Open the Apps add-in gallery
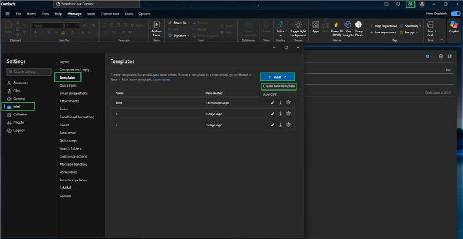Screen dimensions: 463x239 tap(315, 27)
